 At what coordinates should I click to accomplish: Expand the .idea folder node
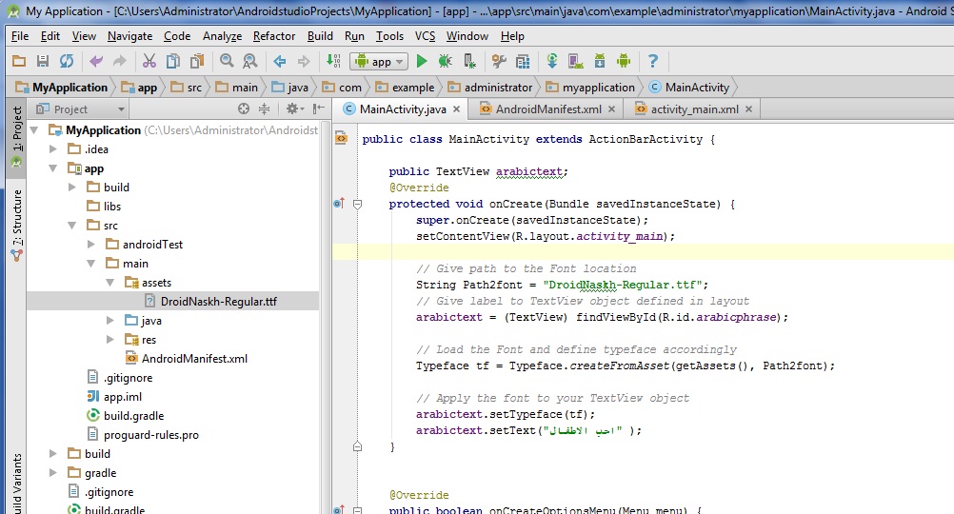click(54, 149)
